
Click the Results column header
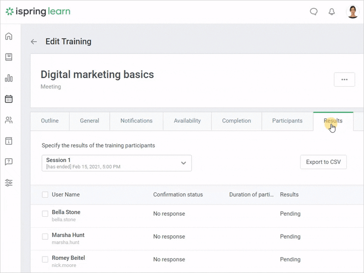(289, 195)
